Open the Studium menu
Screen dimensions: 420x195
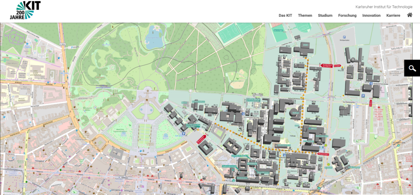(325, 15)
